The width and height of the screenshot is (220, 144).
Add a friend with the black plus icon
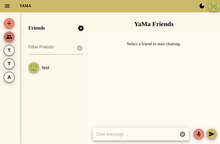pyautogui.click(x=81, y=28)
